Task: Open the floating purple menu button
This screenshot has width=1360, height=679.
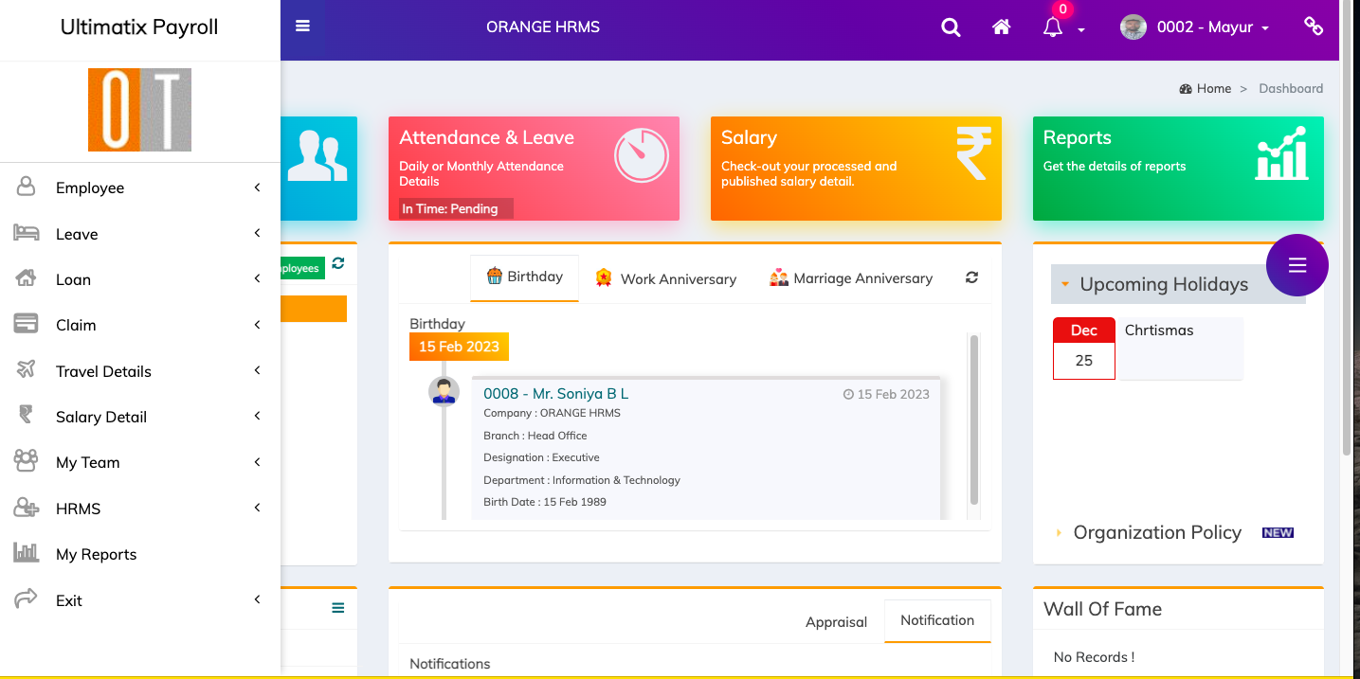Action: point(1297,265)
